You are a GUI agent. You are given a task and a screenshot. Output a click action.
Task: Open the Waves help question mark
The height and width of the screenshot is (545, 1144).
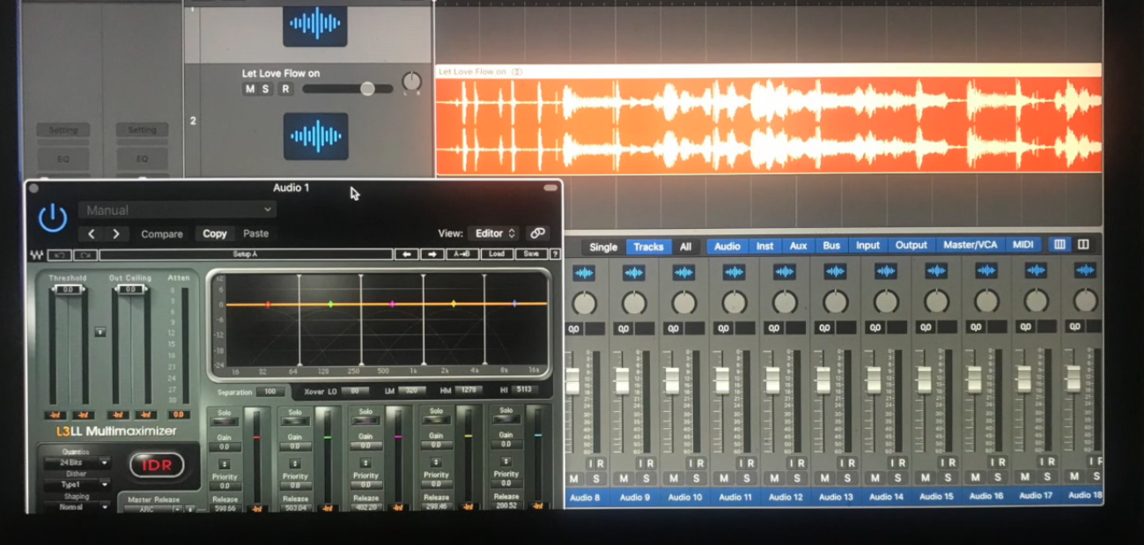click(x=555, y=254)
